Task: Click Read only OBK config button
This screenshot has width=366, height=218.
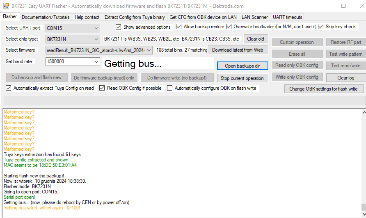Action: [297, 65]
